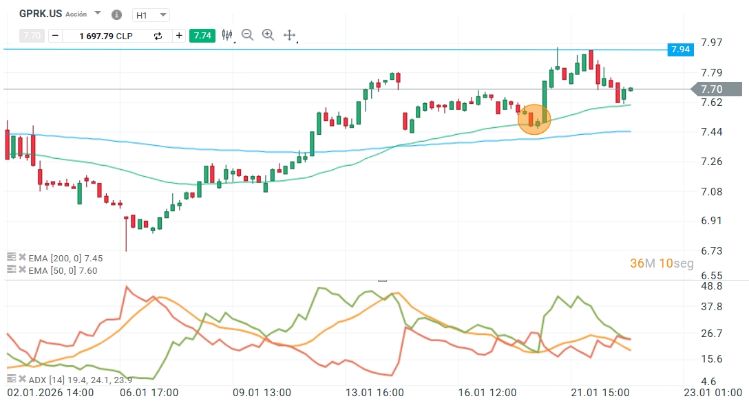Open chart type candlestick selector
The width and height of the screenshot is (749, 401).
click(228, 35)
